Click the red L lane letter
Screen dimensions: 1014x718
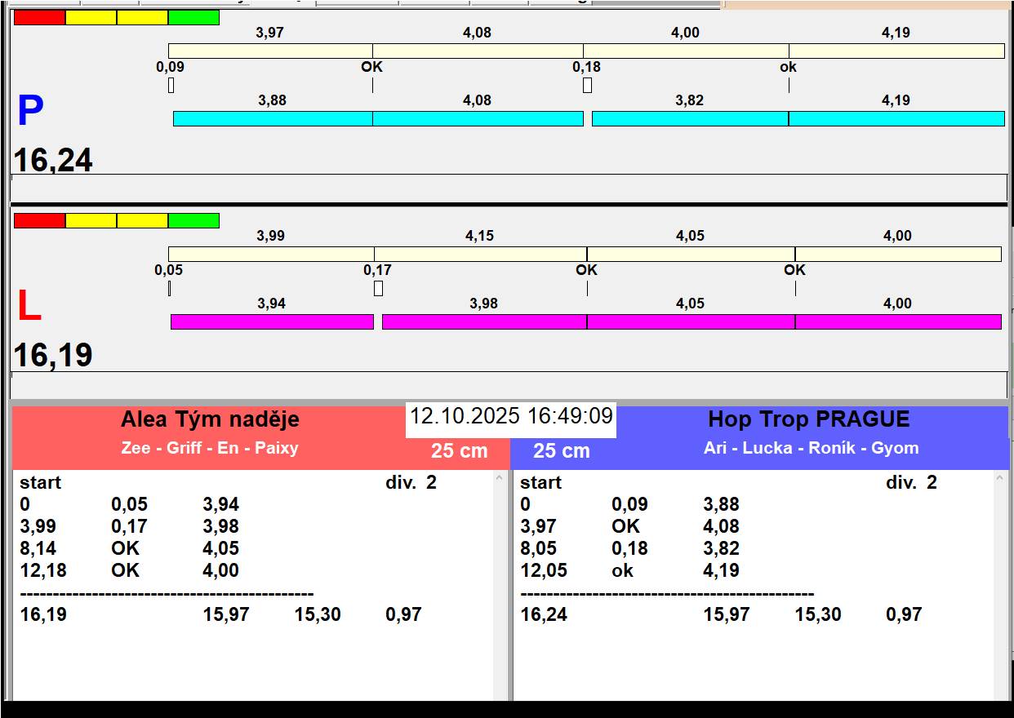click(x=29, y=307)
